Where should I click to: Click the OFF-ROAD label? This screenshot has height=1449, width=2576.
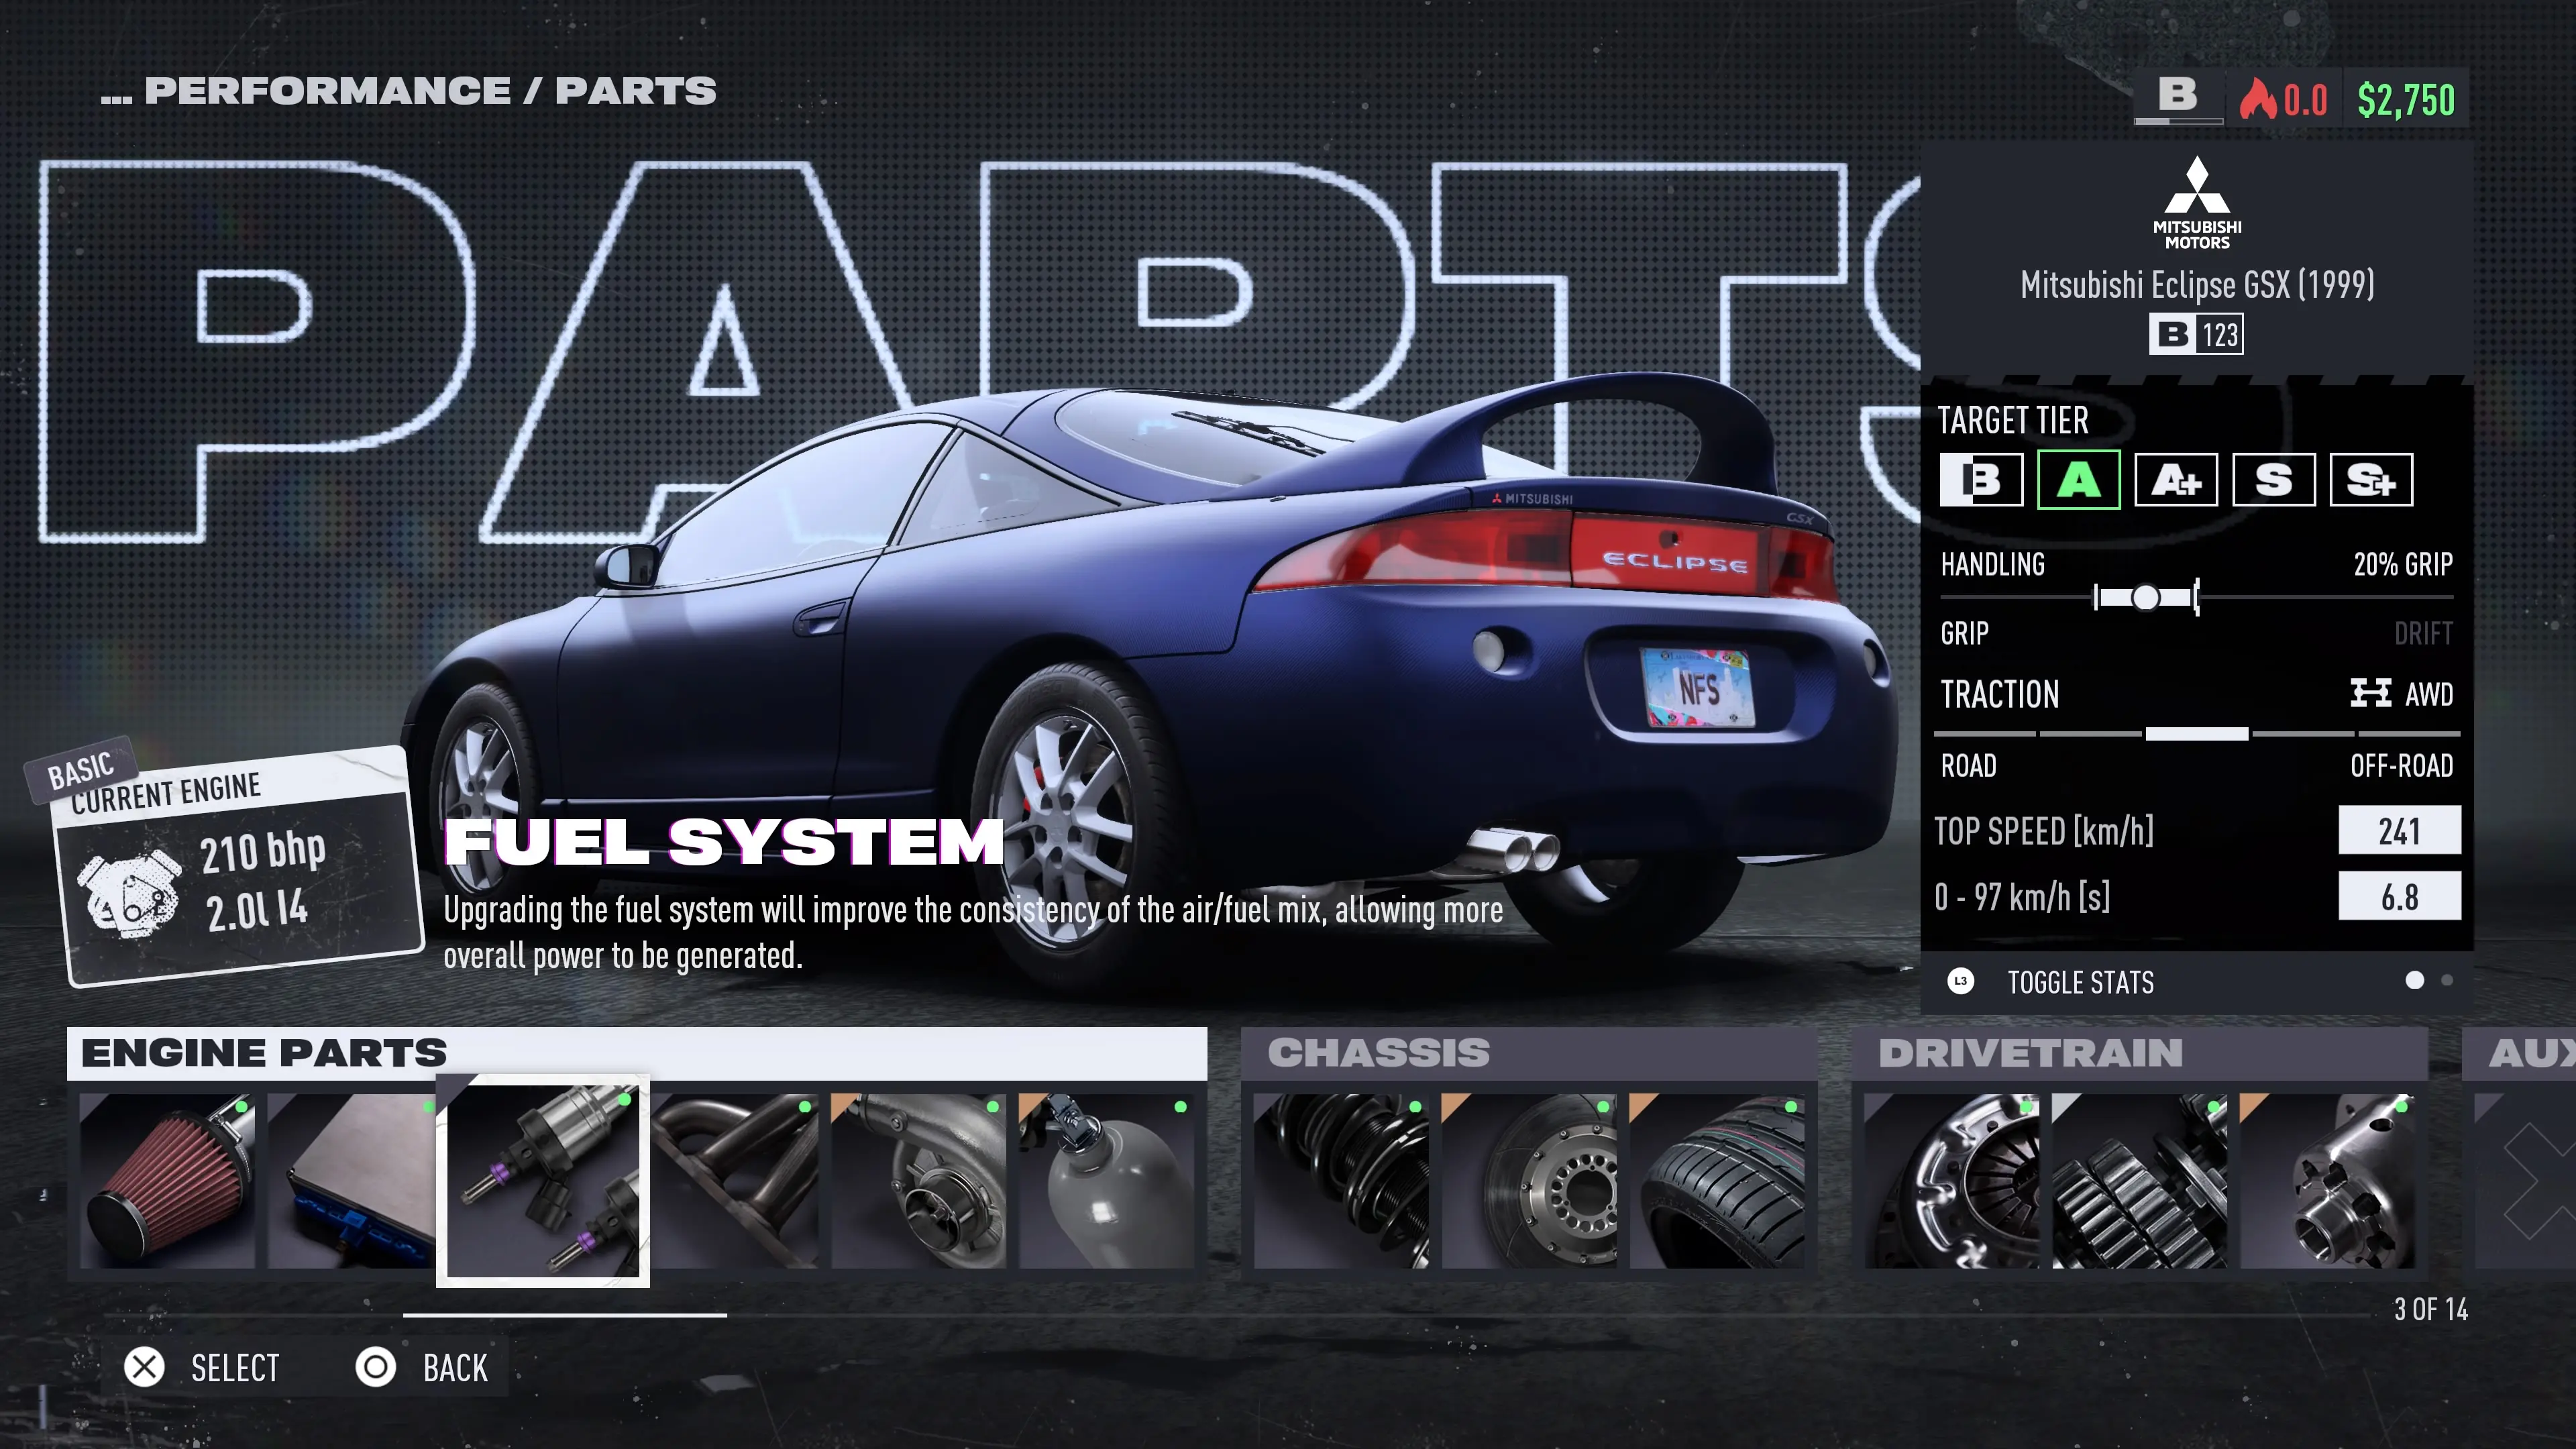[x=2401, y=766]
